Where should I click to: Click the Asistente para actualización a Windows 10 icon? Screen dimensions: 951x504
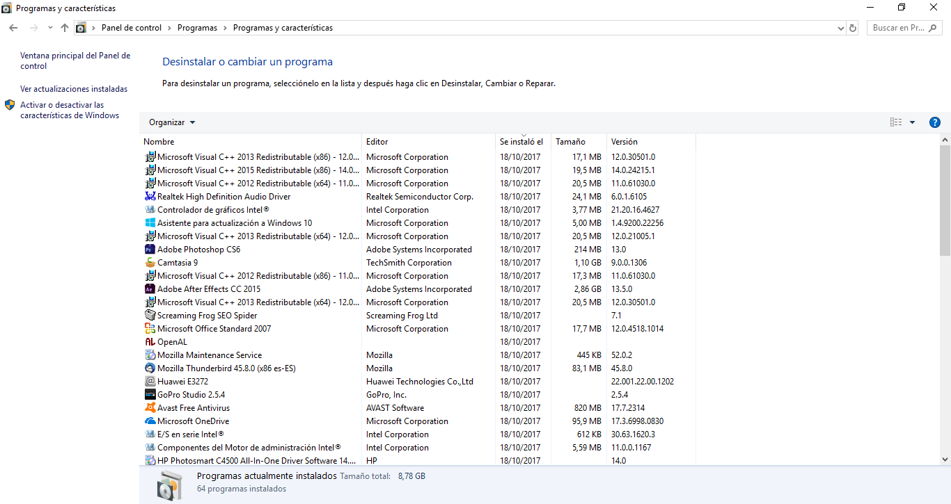click(x=150, y=223)
